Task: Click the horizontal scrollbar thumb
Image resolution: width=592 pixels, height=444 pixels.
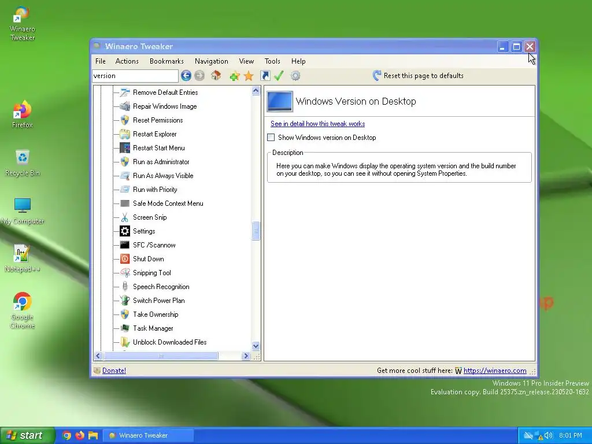Action: pyautogui.click(x=161, y=356)
